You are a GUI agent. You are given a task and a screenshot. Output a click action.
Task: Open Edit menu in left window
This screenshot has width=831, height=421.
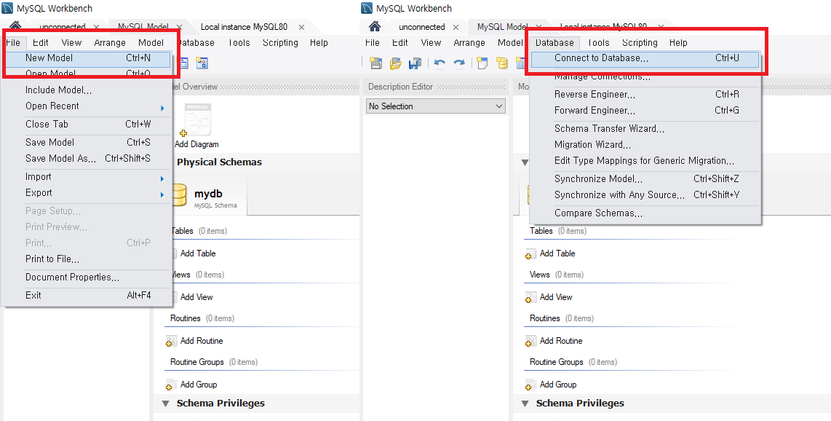point(40,43)
